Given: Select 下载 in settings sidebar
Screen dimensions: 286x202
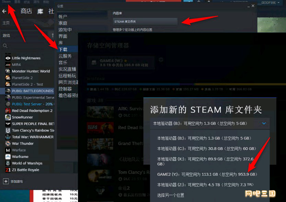Looking at the screenshot, I should [x=63, y=49].
